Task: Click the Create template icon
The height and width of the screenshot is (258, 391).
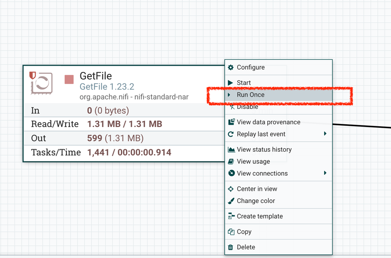Action: pyautogui.click(x=231, y=216)
